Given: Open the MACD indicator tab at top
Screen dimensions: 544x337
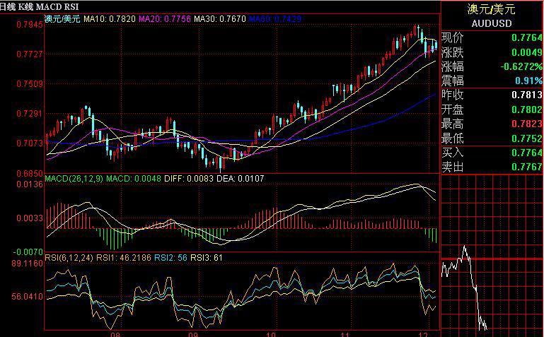Looking at the screenshot, I should coord(48,6).
